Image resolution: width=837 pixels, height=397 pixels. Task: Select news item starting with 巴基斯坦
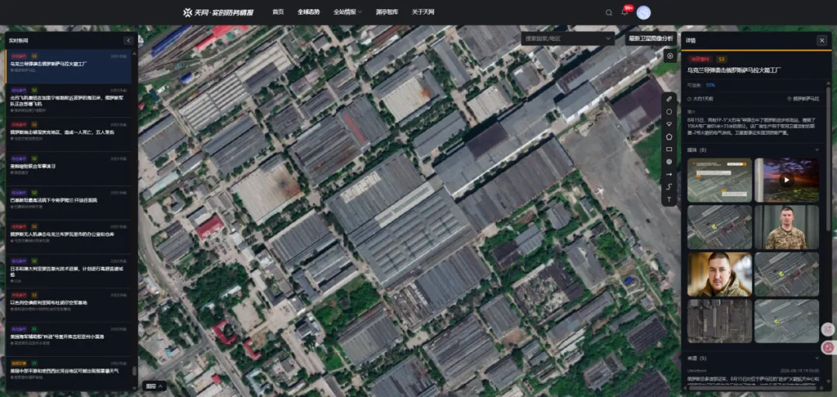68,203
